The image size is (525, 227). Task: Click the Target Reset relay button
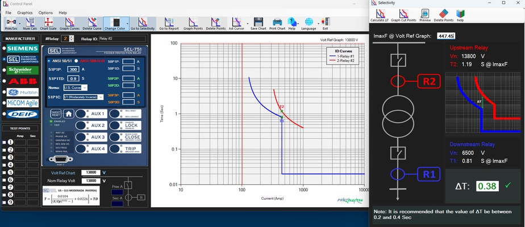(x=56, y=113)
